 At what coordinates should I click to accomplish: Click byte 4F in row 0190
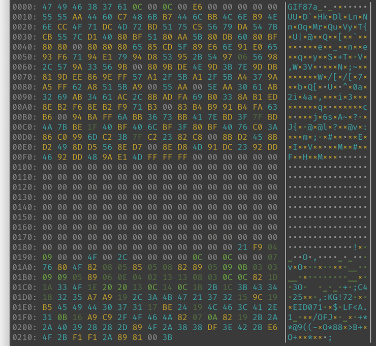click(92, 257)
